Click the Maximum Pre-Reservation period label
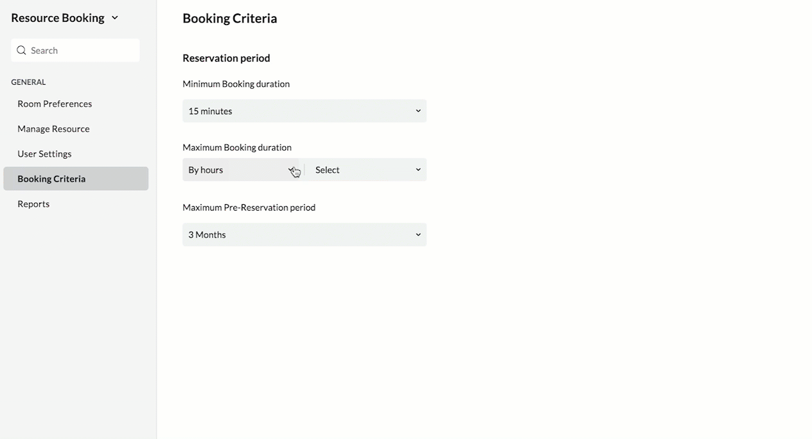812x439 pixels. point(249,208)
